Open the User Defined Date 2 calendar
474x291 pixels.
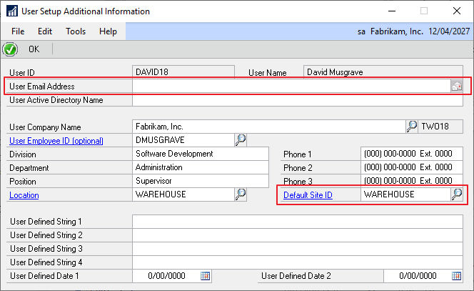[456, 276]
